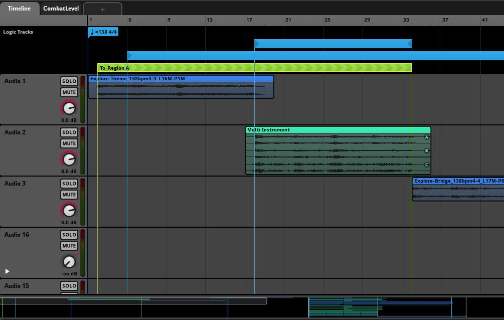Select playlist entry C in Multi Instrument
Screen dimensions: 504x320
coord(427,165)
